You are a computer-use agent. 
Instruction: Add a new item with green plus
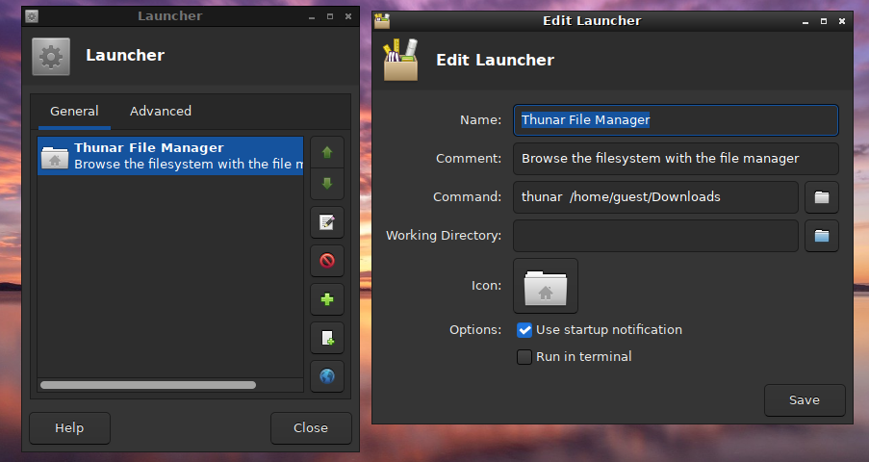click(327, 299)
